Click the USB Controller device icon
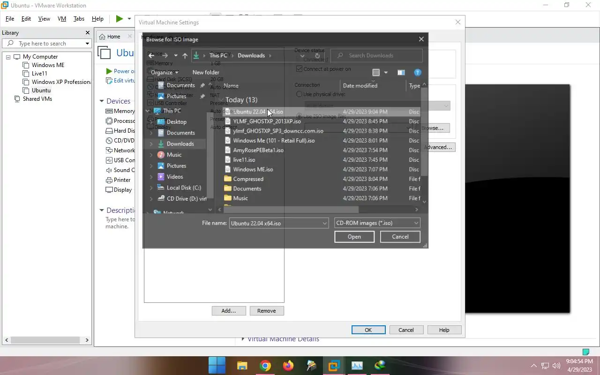The height and width of the screenshot is (375, 600). (109, 160)
